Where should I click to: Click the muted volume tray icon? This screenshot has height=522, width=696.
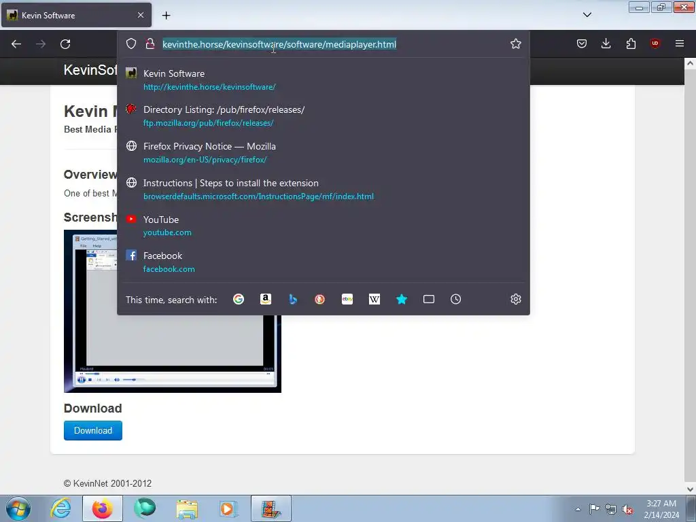[x=627, y=509]
